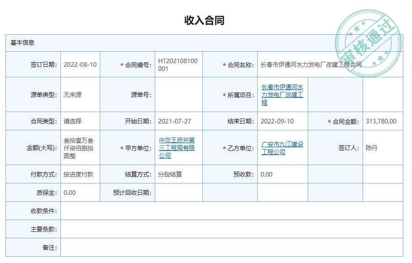Click the 金额(大写) label

click(42, 148)
